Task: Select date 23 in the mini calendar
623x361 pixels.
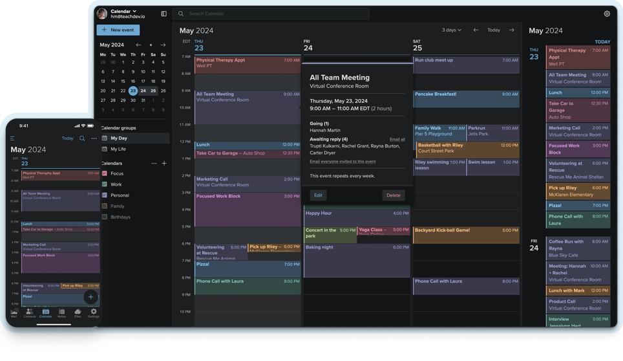Action: click(x=133, y=91)
